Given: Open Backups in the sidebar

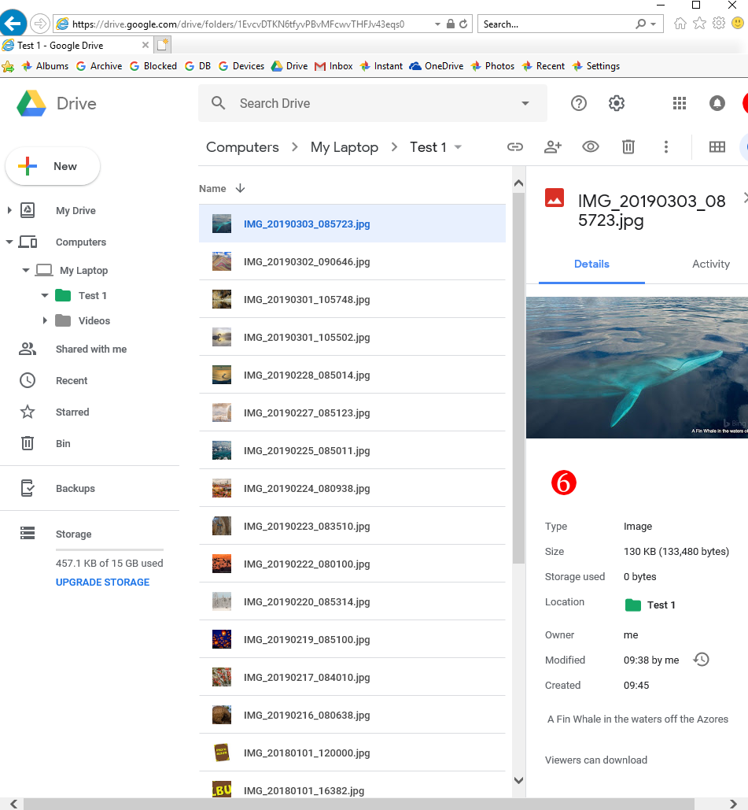Looking at the screenshot, I should click(76, 489).
